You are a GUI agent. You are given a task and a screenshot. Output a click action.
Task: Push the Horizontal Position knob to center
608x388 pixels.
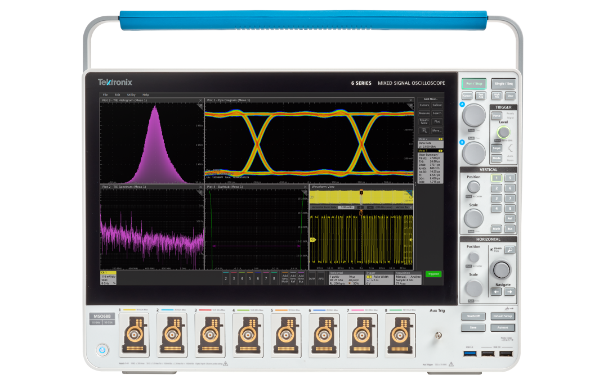[473, 257]
